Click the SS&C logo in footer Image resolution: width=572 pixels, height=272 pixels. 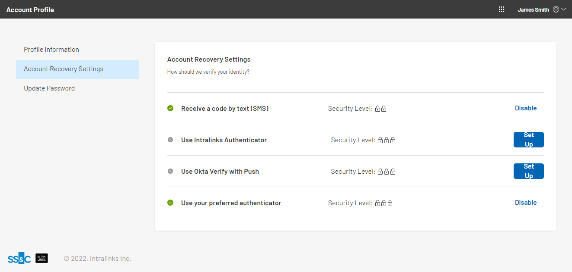pyautogui.click(x=19, y=259)
